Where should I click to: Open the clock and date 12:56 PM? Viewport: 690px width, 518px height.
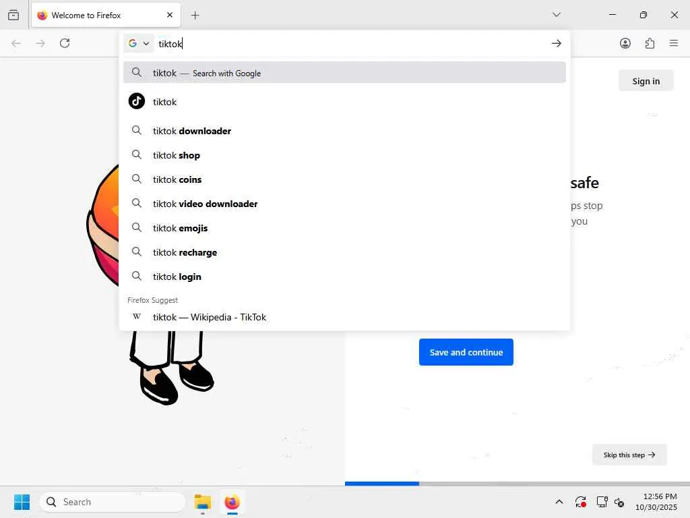[656, 502]
